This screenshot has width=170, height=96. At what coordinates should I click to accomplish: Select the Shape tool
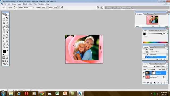(x=7, y=41)
